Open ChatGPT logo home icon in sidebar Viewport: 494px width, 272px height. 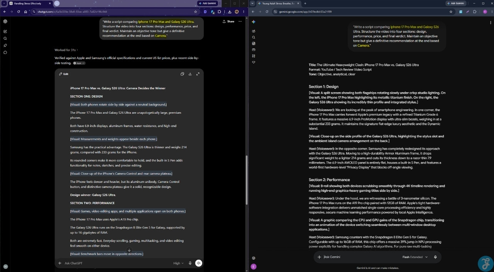point(5,22)
